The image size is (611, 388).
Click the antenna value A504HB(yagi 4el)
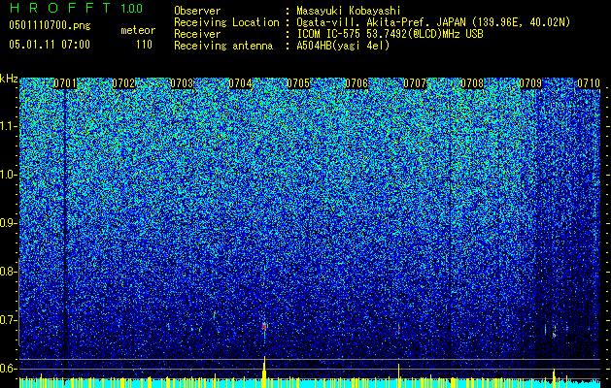click(x=343, y=46)
